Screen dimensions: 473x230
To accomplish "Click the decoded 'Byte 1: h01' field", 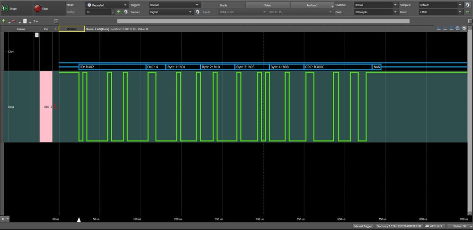I will pos(183,67).
